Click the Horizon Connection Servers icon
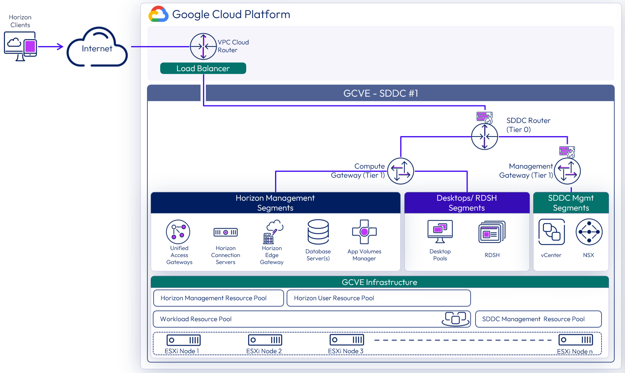Image resolution: width=625 pixels, height=373 pixels. click(226, 232)
